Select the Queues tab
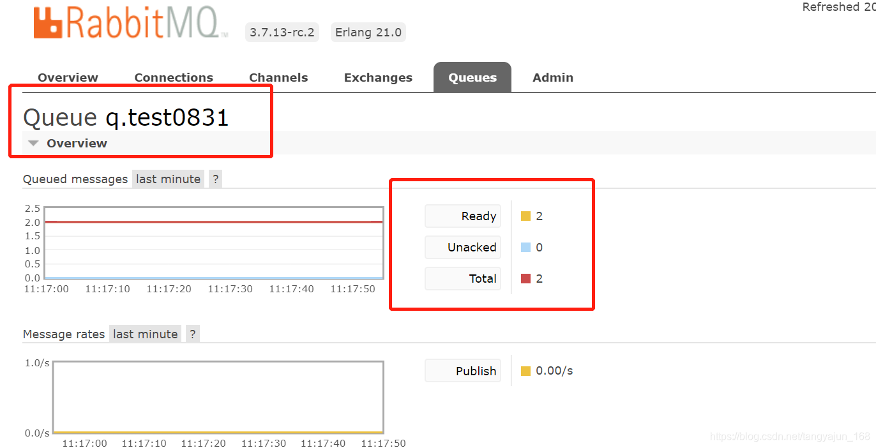876x448 pixels. tap(472, 77)
